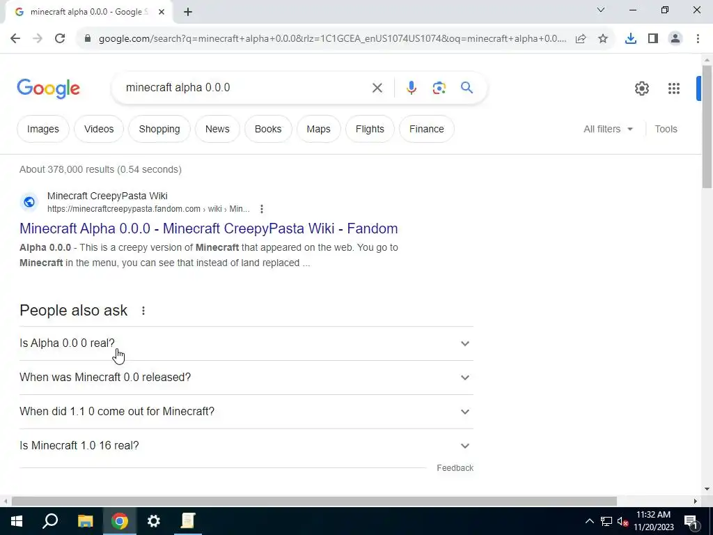Open File Explorer from taskbar
The width and height of the screenshot is (713, 535).
(x=85, y=521)
